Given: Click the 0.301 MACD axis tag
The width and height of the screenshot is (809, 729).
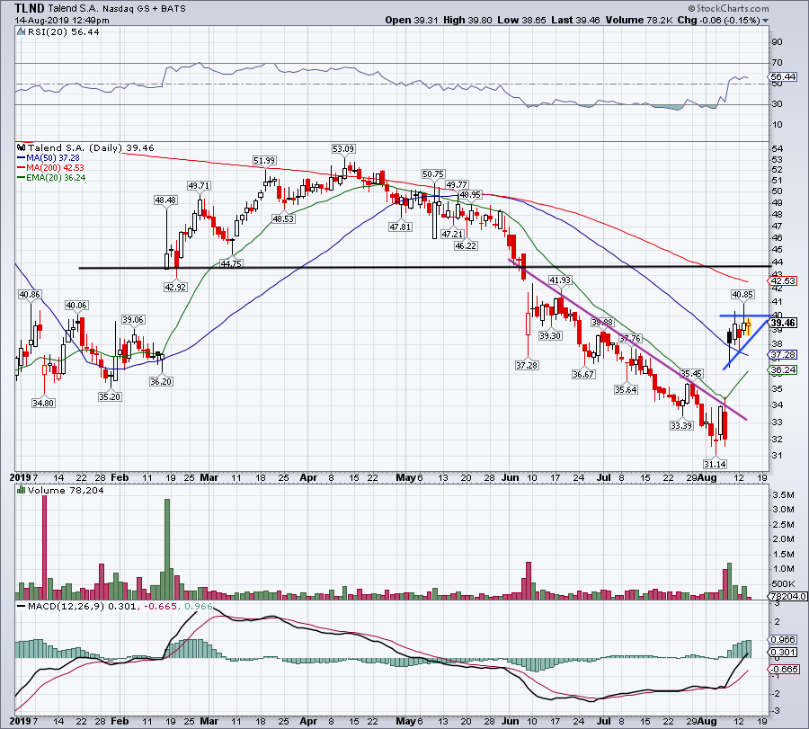Looking at the screenshot, I should pos(783,653).
